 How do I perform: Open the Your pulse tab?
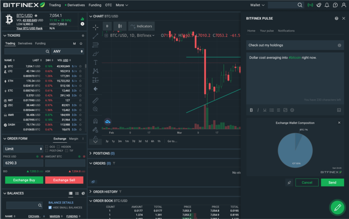pos(267,31)
